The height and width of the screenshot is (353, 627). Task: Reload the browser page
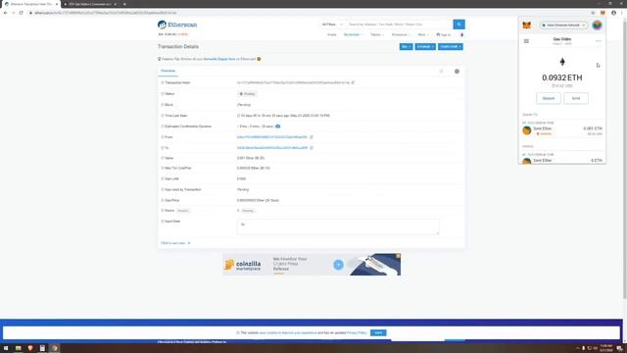21,13
